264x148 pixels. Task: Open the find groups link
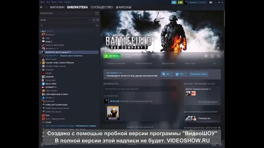click(190, 64)
